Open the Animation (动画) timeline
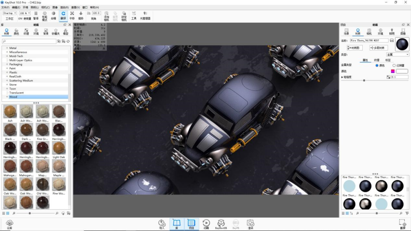This screenshot has width=411, height=231. click(x=206, y=225)
